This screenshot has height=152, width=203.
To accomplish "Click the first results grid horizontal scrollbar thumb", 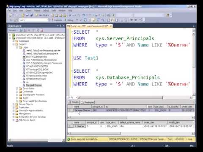I will pos(99,117).
